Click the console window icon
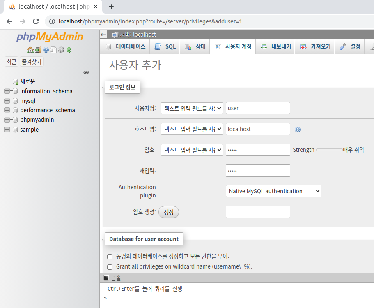 click(106, 278)
